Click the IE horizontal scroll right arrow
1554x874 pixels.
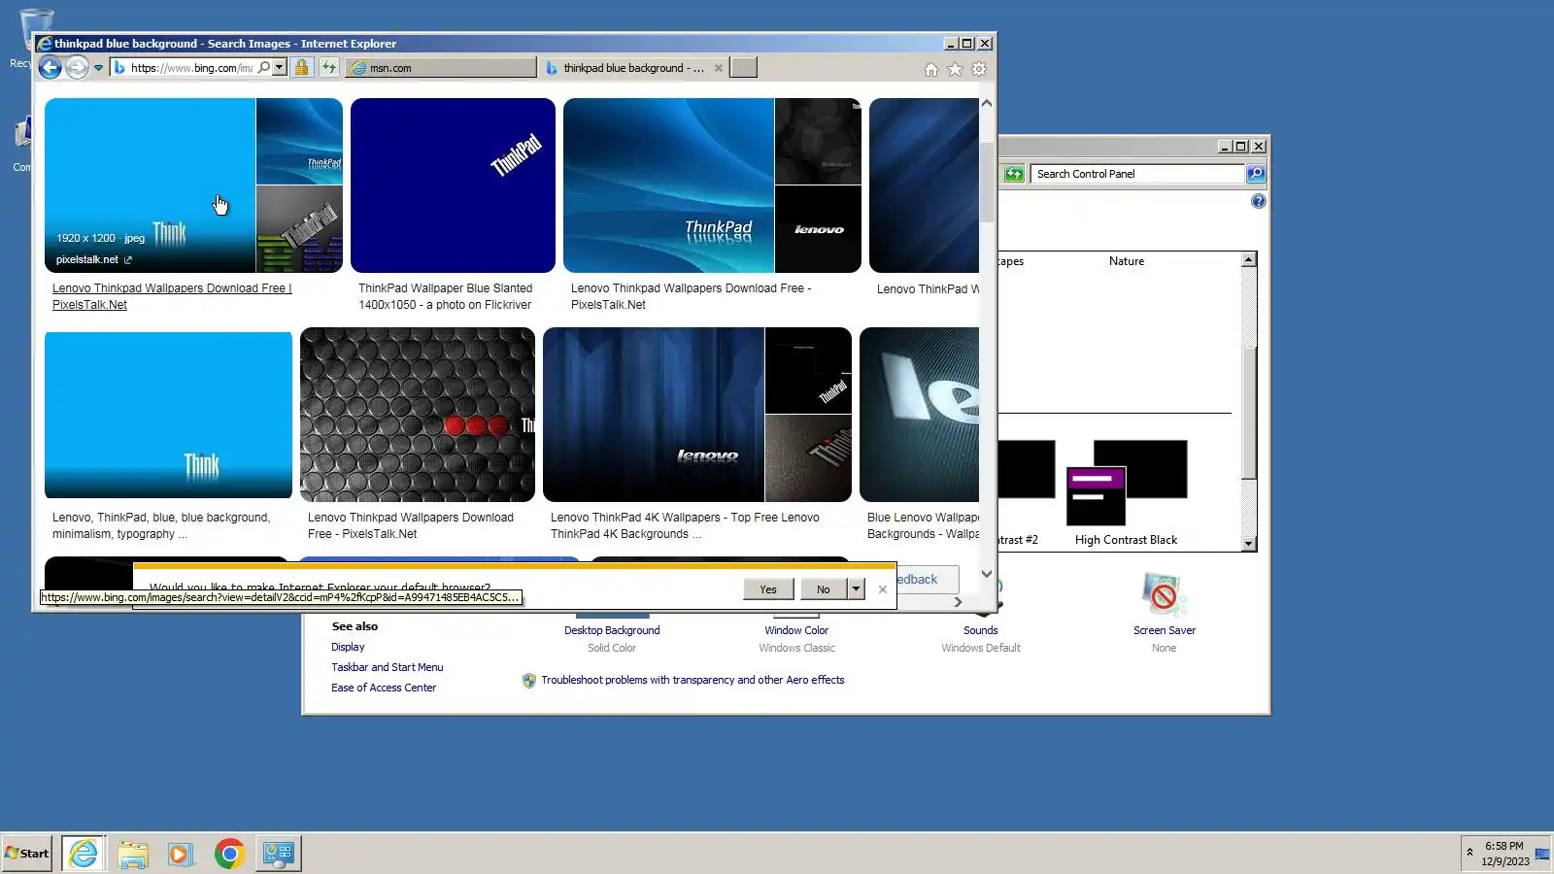(x=959, y=602)
